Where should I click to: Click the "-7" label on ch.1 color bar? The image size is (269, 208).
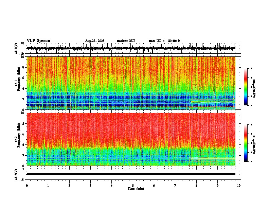point(251,105)
